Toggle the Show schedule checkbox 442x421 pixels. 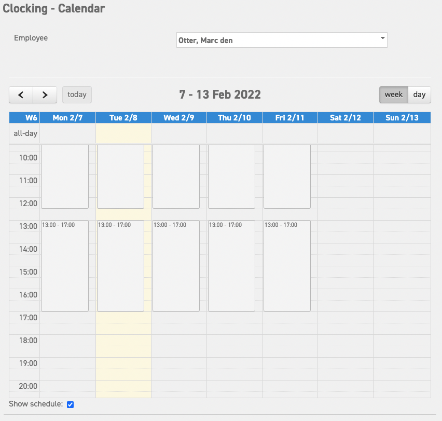(70, 404)
